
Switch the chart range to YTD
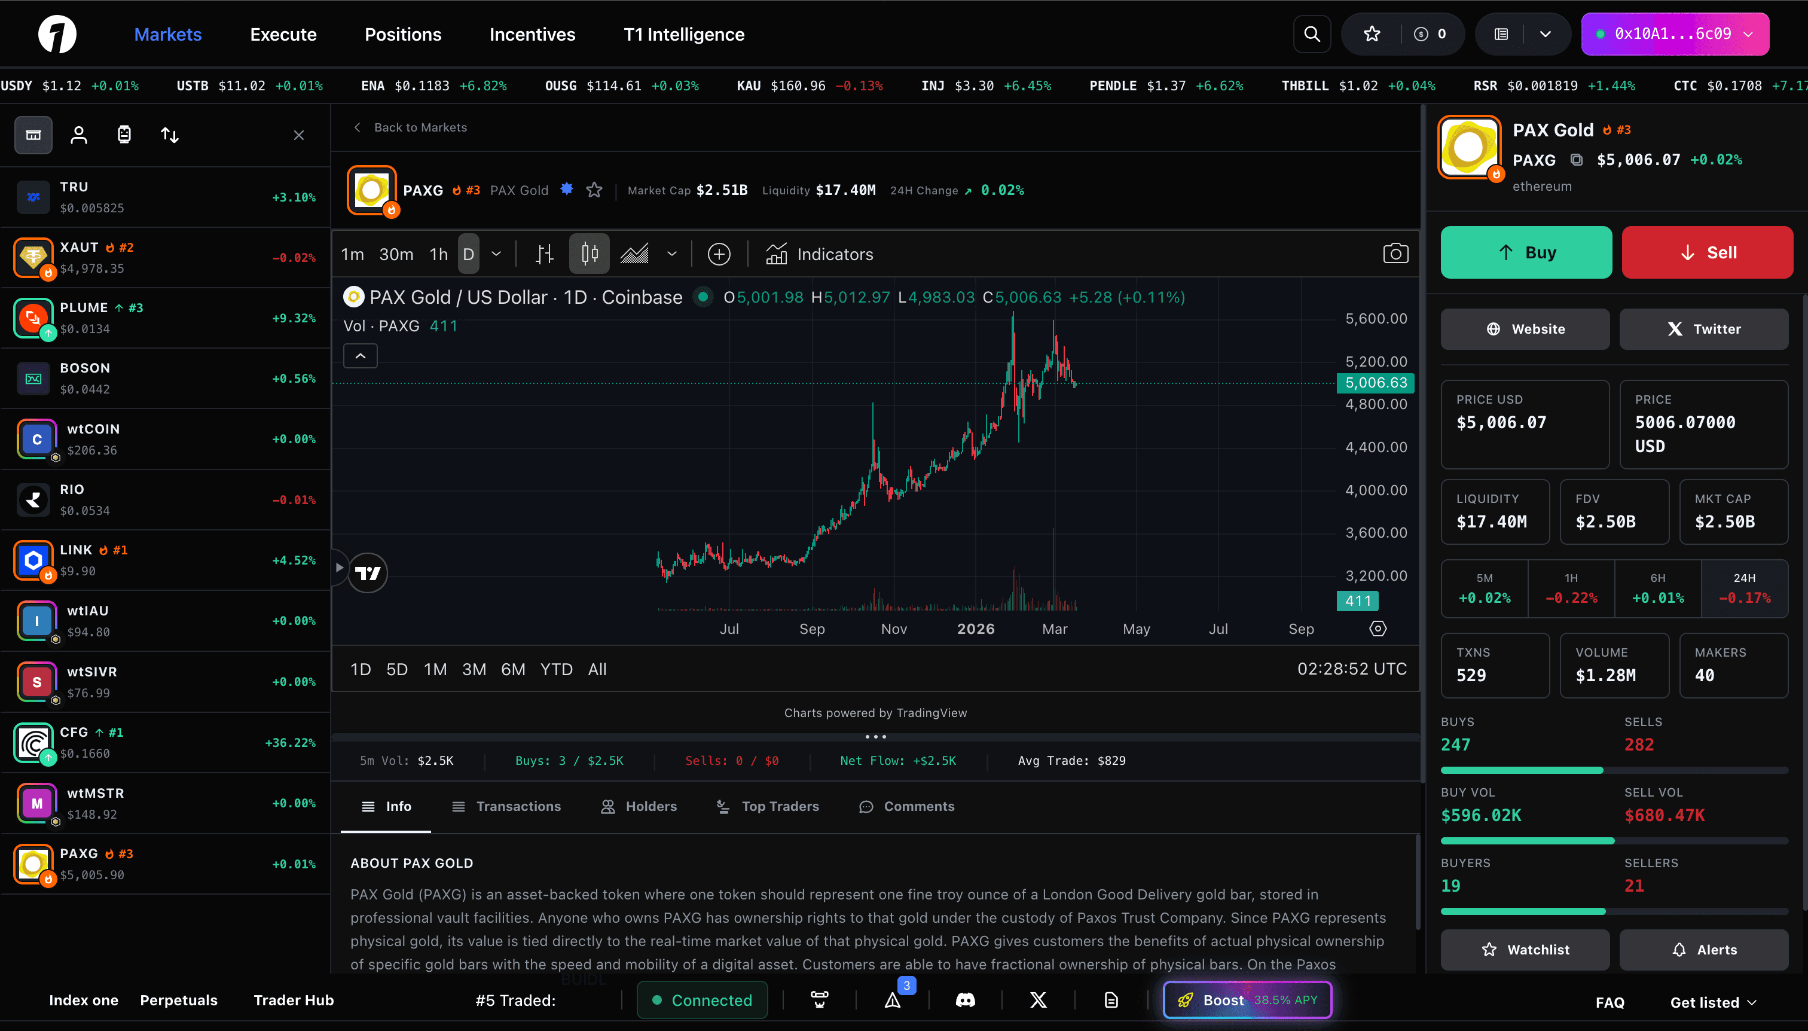point(557,669)
